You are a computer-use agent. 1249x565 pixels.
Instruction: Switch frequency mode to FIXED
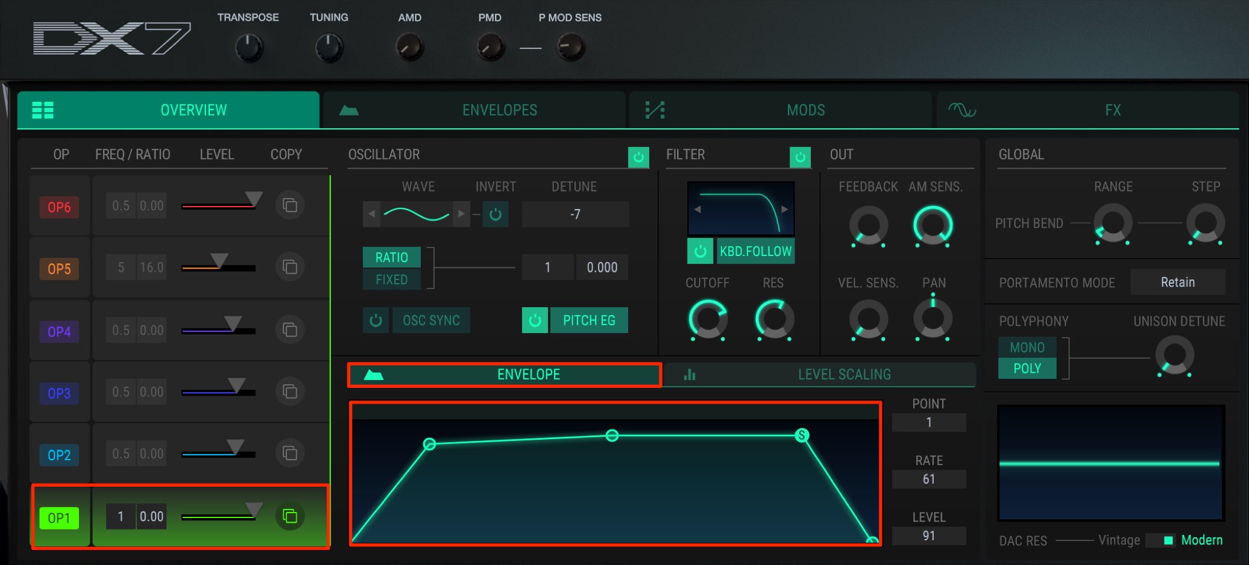392,279
